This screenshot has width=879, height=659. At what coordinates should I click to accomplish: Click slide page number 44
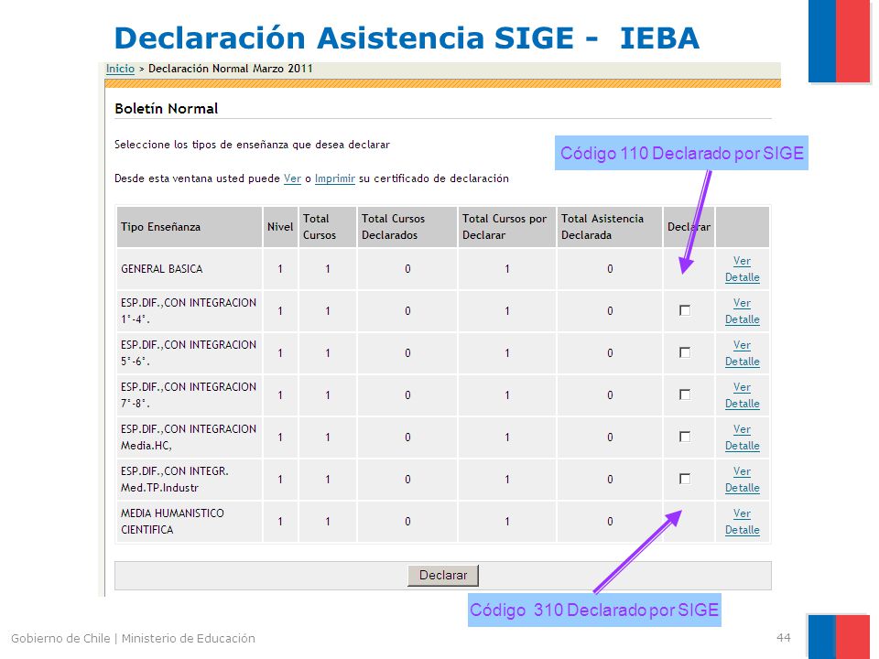[x=783, y=638]
